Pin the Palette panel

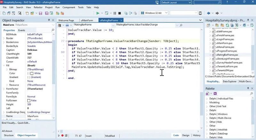[x=248, y=88]
